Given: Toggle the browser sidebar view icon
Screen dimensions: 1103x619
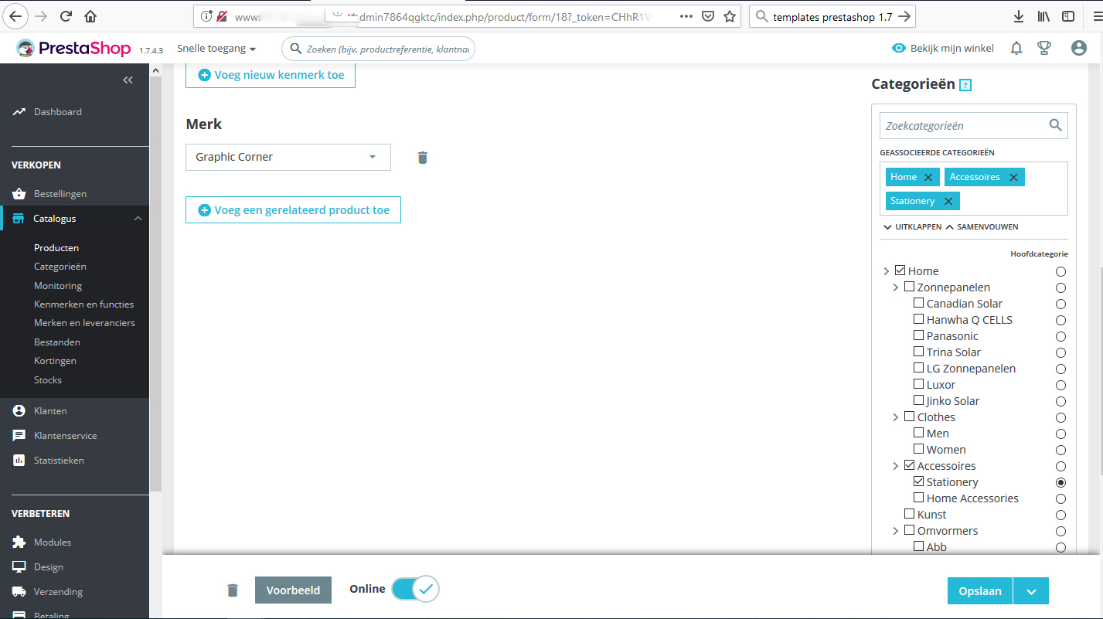Looking at the screenshot, I should pyautogui.click(x=1067, y=16).
